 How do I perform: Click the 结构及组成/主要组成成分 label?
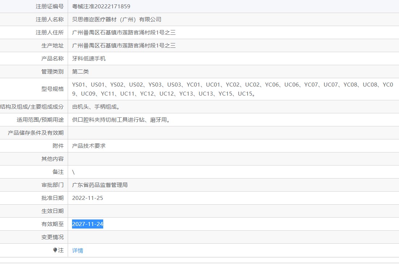click(x=32, y=107)
